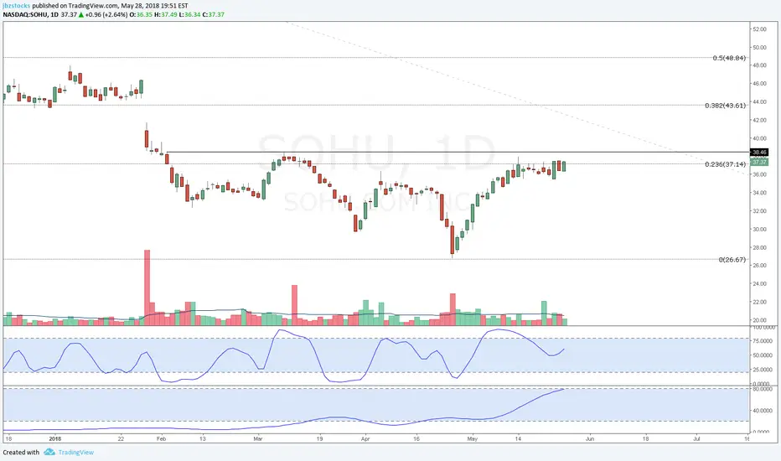Click the Feb date label on time axis
Viewport: 781px width, 461px height.
click(x=161, y=438)
